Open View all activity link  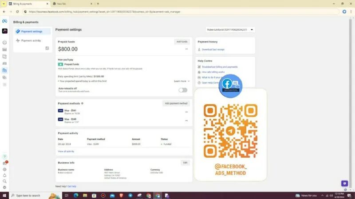click(66, 151)
